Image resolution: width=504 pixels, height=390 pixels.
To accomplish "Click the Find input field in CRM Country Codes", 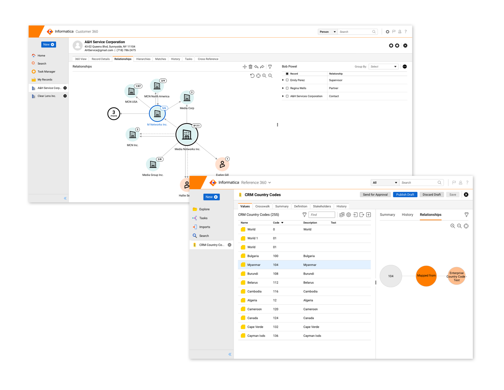I will point(322,215).
